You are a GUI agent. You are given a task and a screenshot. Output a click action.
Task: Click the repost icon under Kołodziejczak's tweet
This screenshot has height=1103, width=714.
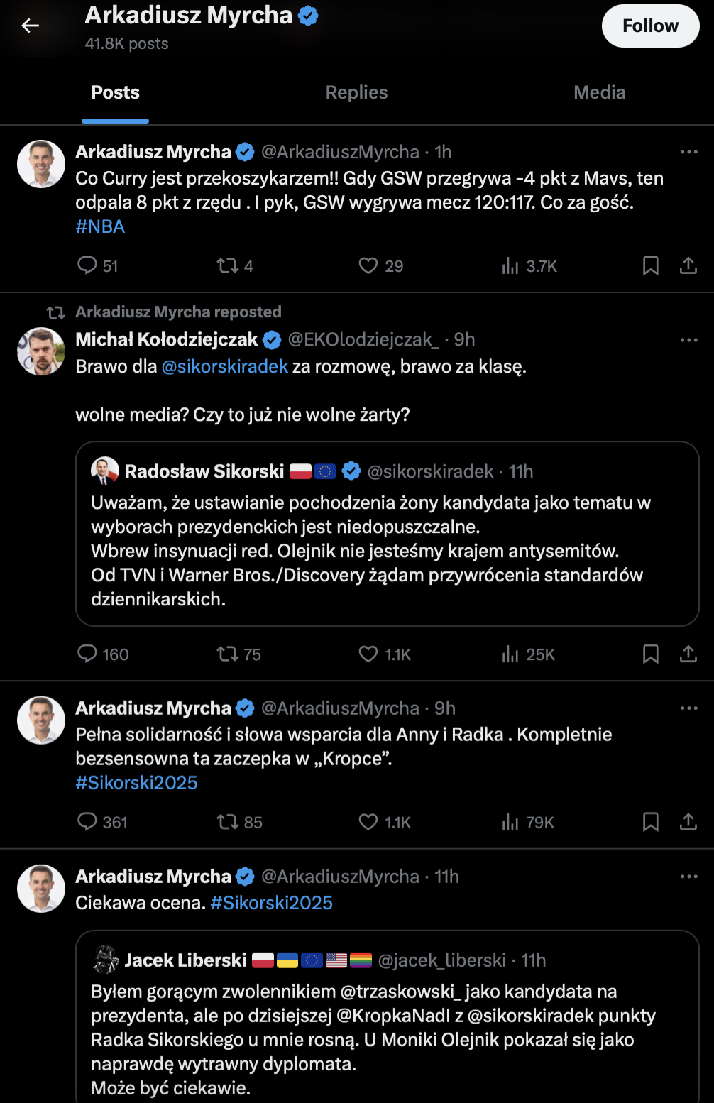(229, 654)
